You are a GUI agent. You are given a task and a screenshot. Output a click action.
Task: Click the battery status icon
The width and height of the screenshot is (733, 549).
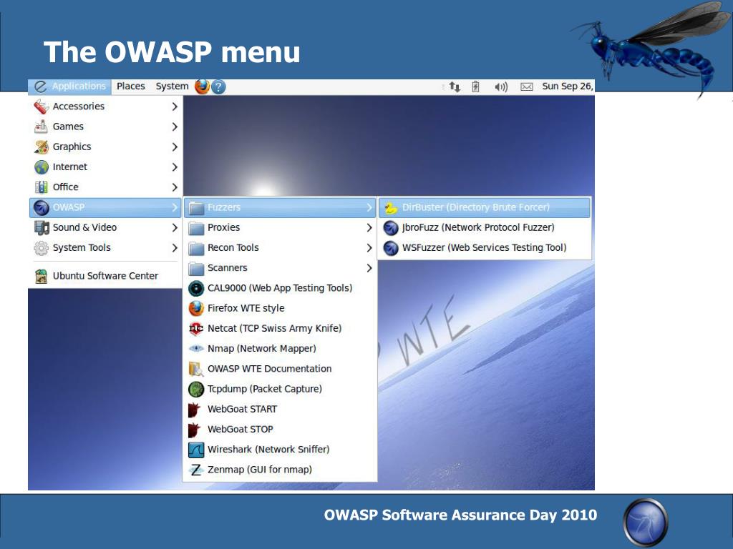pyautogui.click(x=475, y=86)
